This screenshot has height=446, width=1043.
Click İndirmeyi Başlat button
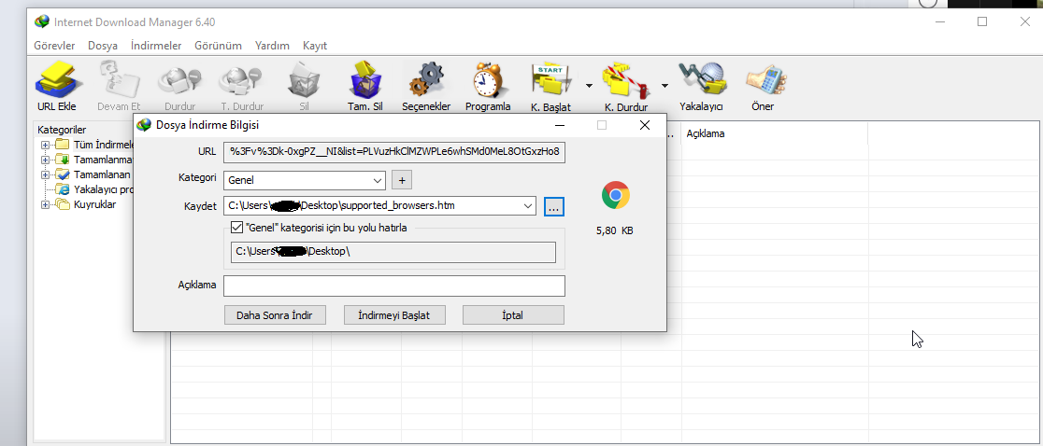click(393, 315)
